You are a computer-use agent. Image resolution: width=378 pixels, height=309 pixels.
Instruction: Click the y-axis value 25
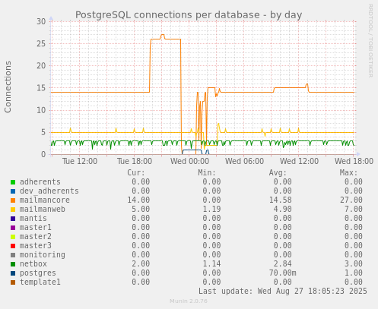pyautogui.click(x=41, y=44)
